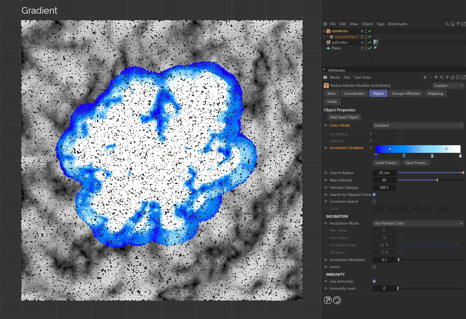Click the back arrow in Attributes panel

click(x=425, y=77)
